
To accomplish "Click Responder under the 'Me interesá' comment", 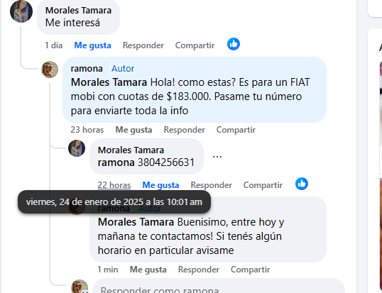I will tap(143, 45).
